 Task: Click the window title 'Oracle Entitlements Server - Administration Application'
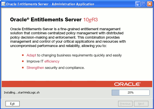click(x=50, y=4)
